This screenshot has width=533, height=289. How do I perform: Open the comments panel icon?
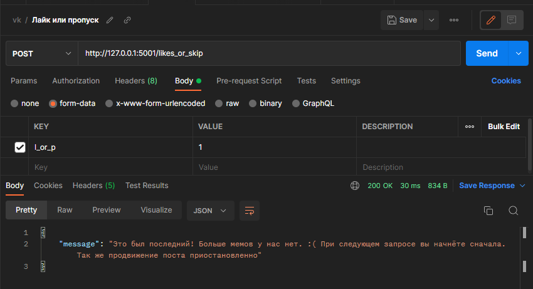[x=512, y=20]
